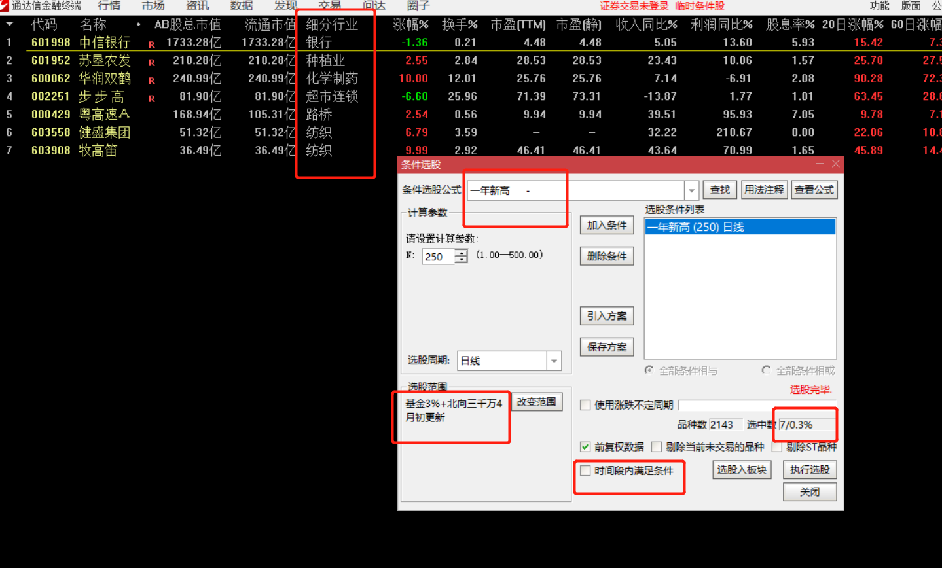Open the 资讯 menu

[x=197, y=6]
